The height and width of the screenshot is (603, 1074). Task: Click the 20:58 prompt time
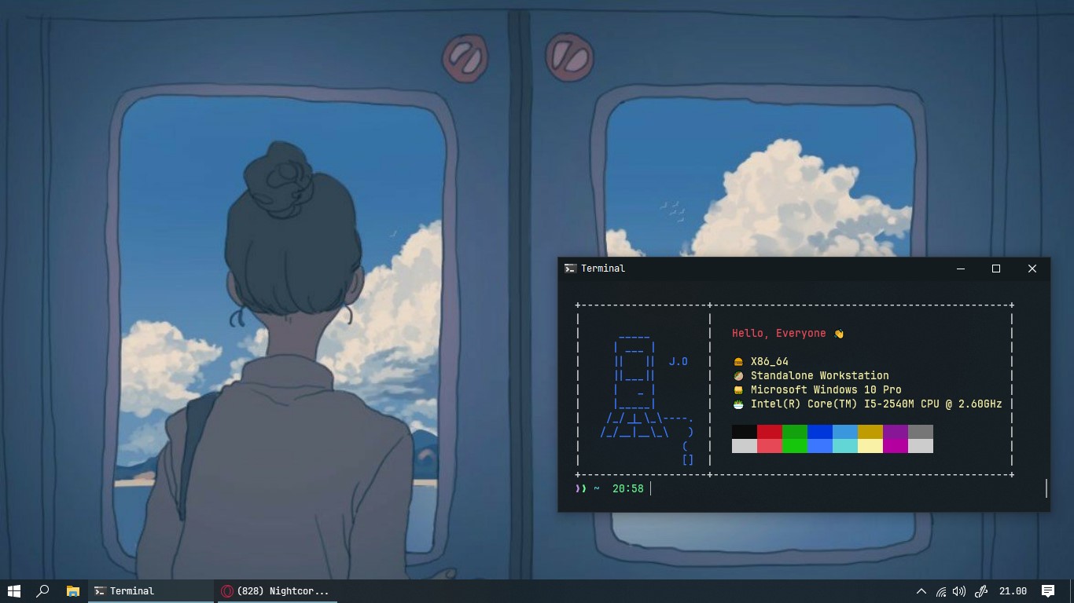(x=627, y=489)
